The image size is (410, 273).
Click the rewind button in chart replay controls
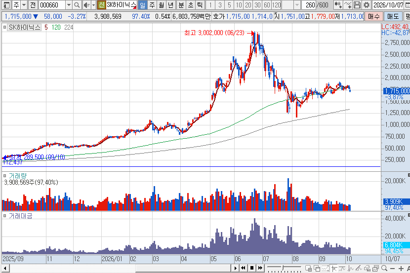[x=244, y=268]
